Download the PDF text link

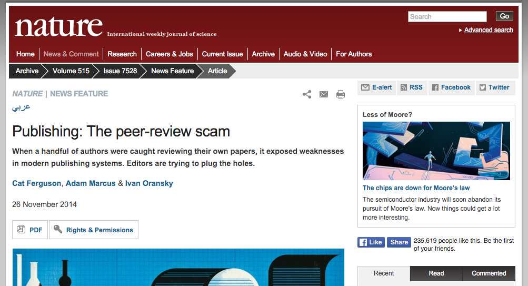click(x=36, y=230)
